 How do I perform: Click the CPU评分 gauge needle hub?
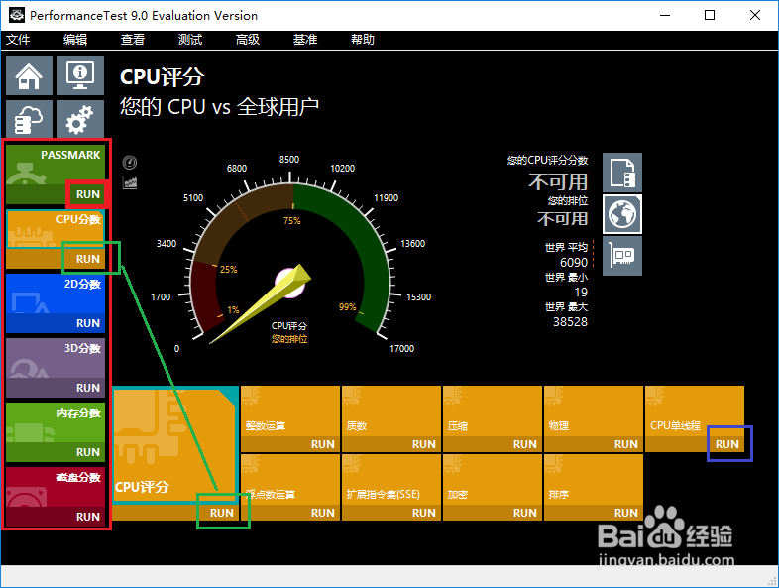[x=289, y=284]
